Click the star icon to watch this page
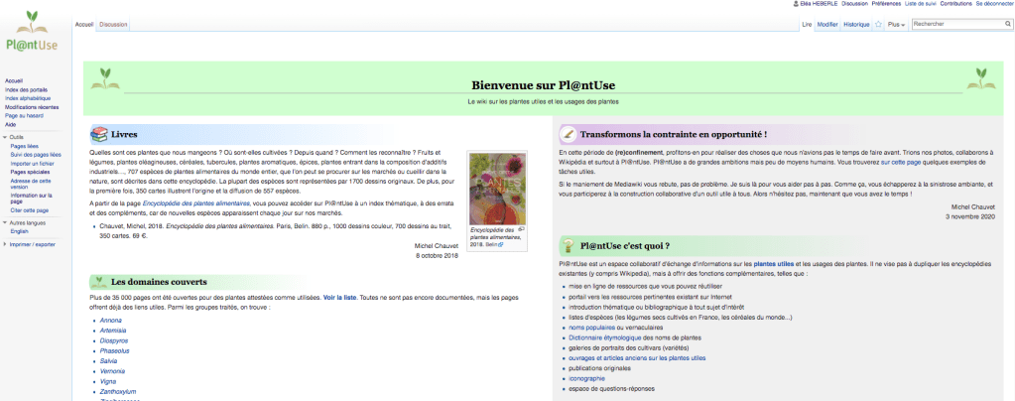This screenshot has height=401, width=1015. click(878, 23)
